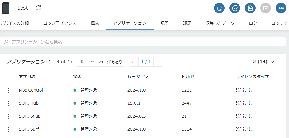
Task: Open the more actions ellipsis button
Action: tap(281, 8)
